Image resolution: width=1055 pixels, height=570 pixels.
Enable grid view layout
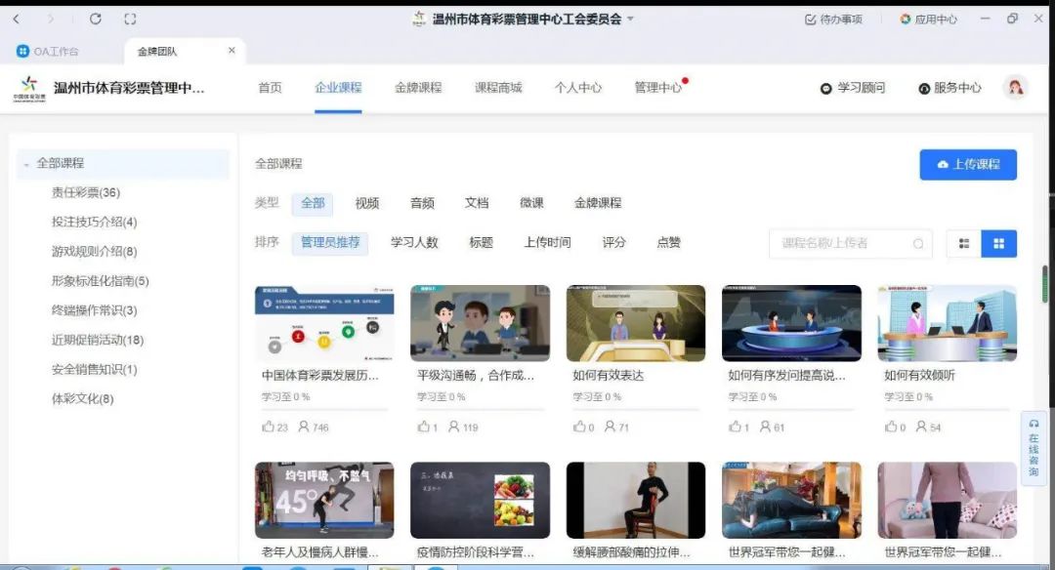point(998,243)
